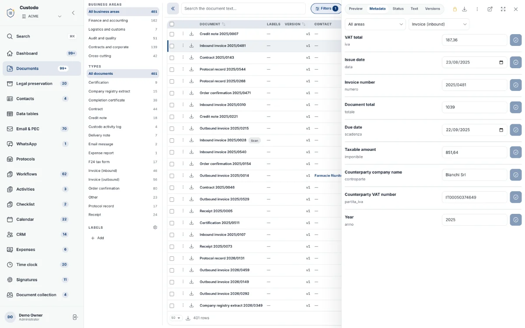Download the document from detail panel header
525x328 pixels.
[465, 9]
